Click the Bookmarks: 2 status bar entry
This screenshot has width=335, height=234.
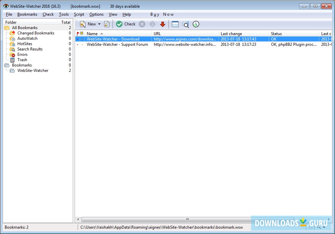coord(17,227)
